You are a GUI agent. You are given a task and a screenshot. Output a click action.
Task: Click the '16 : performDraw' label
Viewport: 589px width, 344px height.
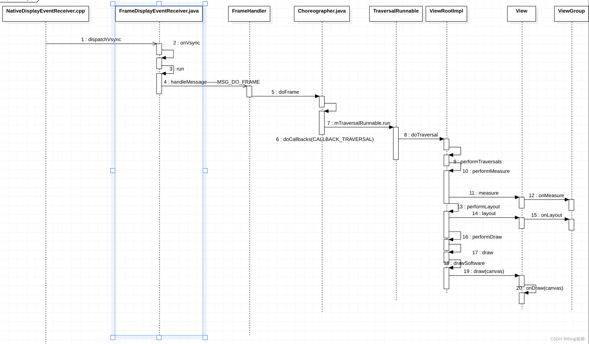[482, 237]
